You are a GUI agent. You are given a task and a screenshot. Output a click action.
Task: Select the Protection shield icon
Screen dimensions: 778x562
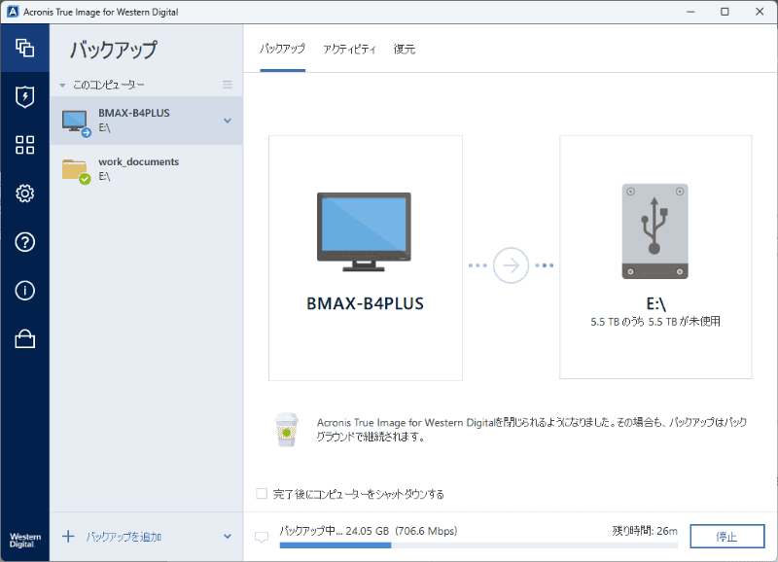coord(25,96)
